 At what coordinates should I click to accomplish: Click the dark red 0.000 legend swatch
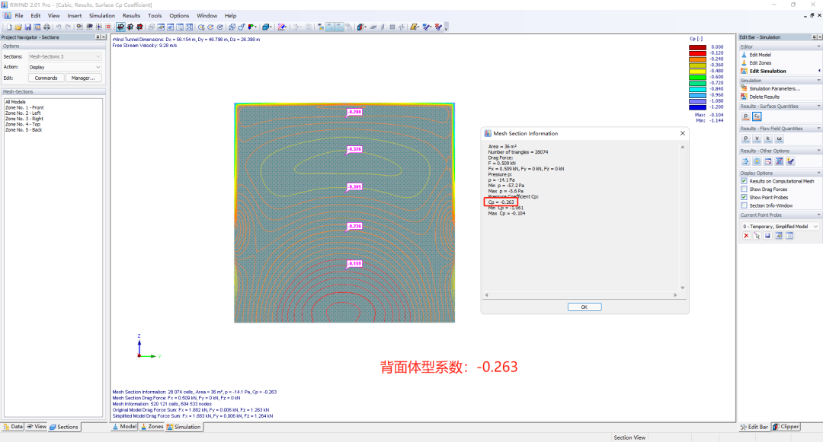coord(697,47)
